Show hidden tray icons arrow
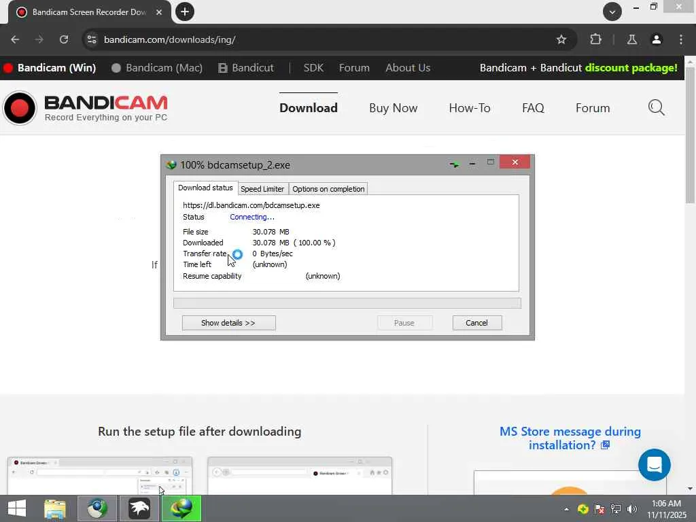 566,509
